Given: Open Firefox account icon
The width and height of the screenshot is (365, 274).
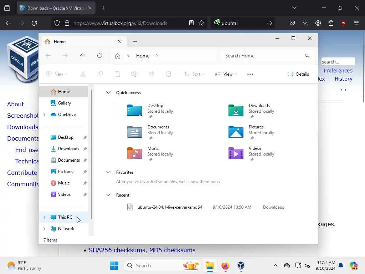Looking at the screenshot, I should click(318, 23).
